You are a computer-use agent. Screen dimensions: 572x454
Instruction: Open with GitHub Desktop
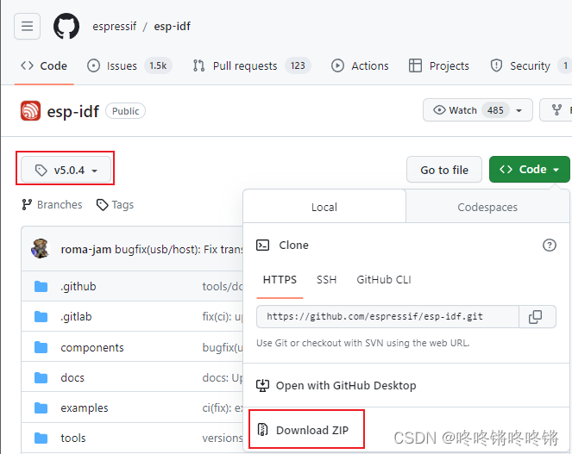[x=336, y=385]
